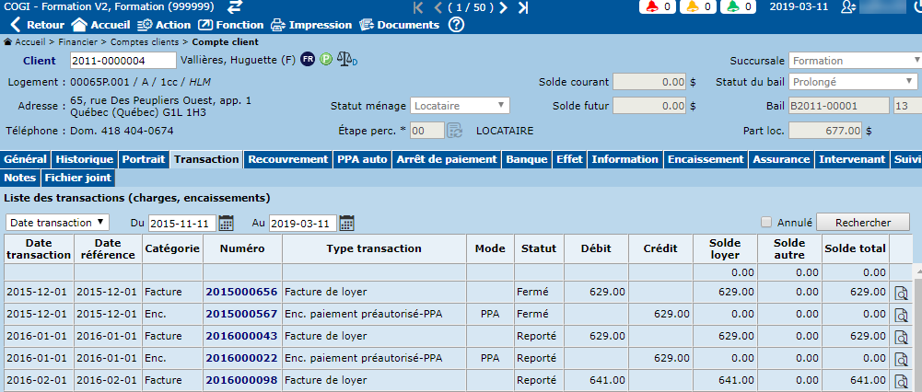This screenshot has width=922, height=392.
Task: Click the Retour back button
Action: pos(38,25)
